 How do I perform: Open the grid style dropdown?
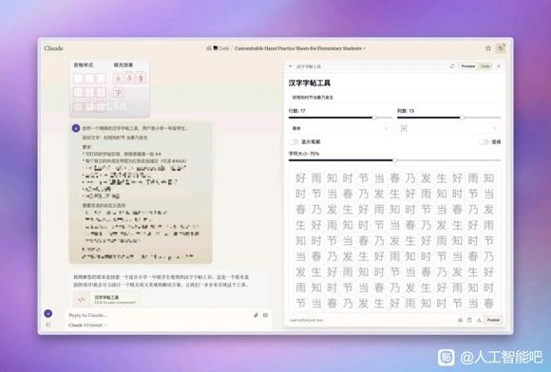pos(448,128)
